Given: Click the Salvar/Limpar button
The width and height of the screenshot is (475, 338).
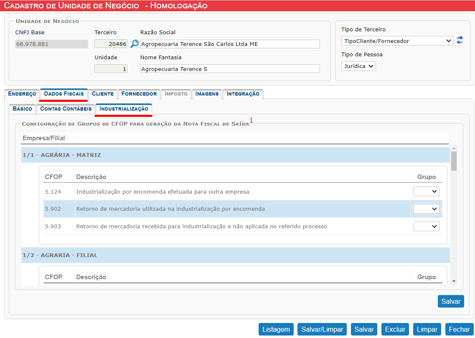Looking at the screenshot, I should coord(322,329).
